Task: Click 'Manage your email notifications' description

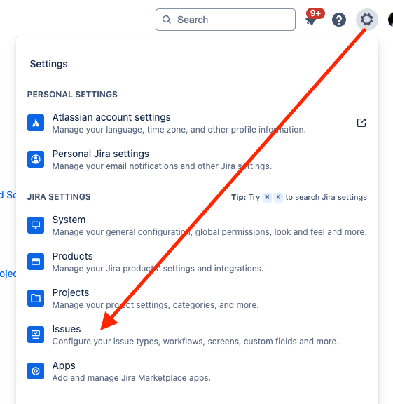Action: tap(162, 166)
